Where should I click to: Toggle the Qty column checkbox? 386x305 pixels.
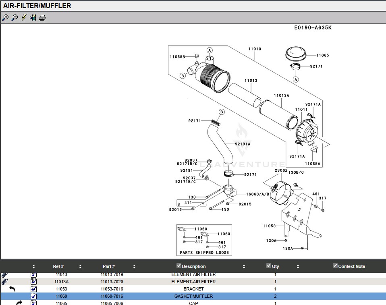click(x=269, y=266)
